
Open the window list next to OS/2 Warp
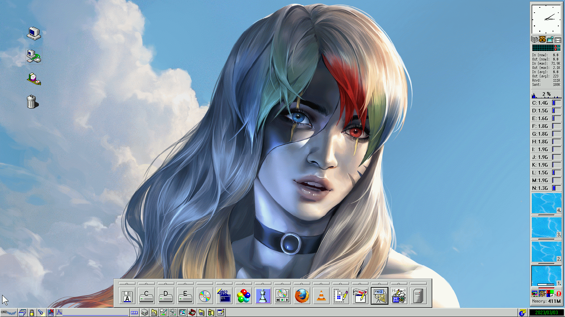coord(22,312)
